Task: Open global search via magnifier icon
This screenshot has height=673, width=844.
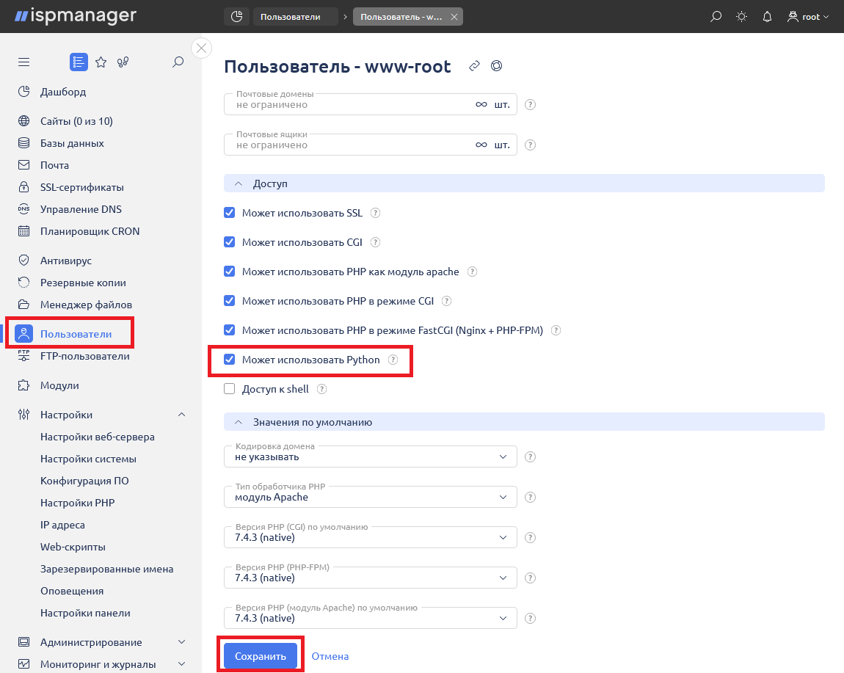Action: 716,15
